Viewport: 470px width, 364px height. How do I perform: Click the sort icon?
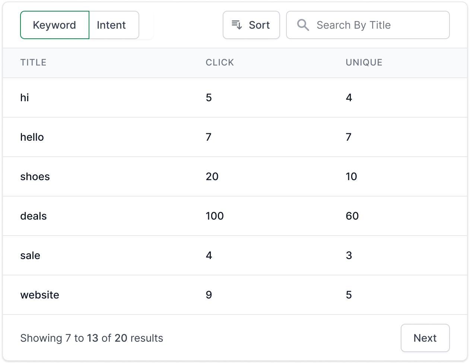coord(237,25)
